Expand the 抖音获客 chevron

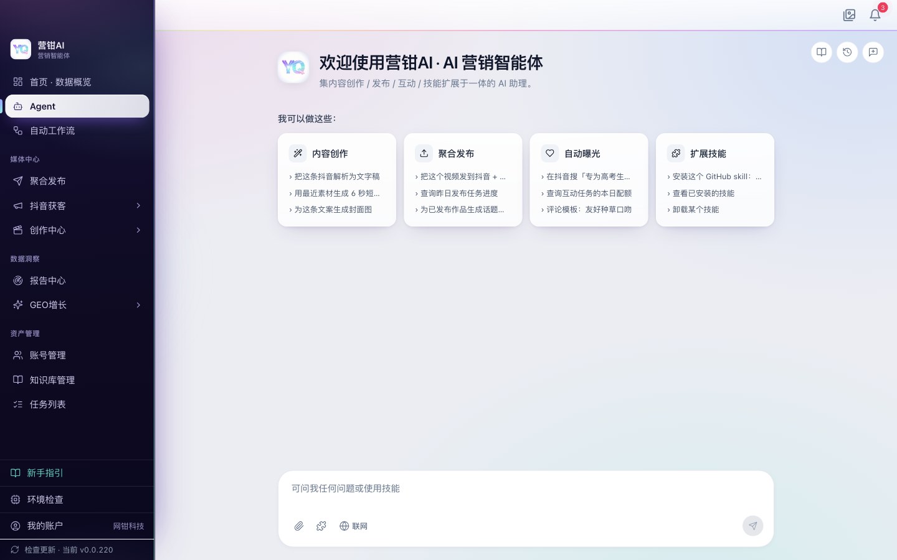pos(138,205)
